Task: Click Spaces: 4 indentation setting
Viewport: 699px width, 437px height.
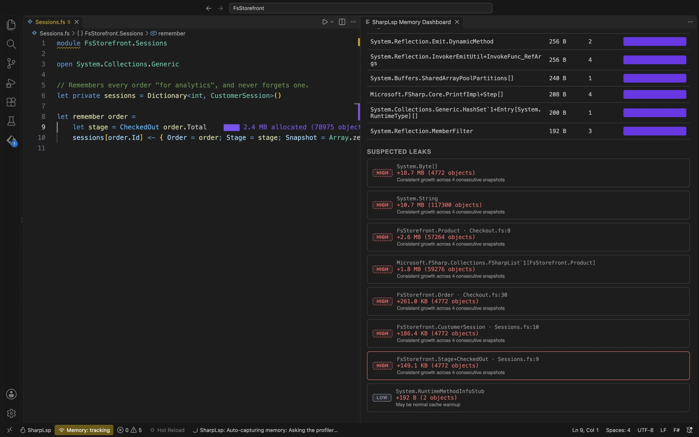Action: pyautogui.click(x=618, y=430)
